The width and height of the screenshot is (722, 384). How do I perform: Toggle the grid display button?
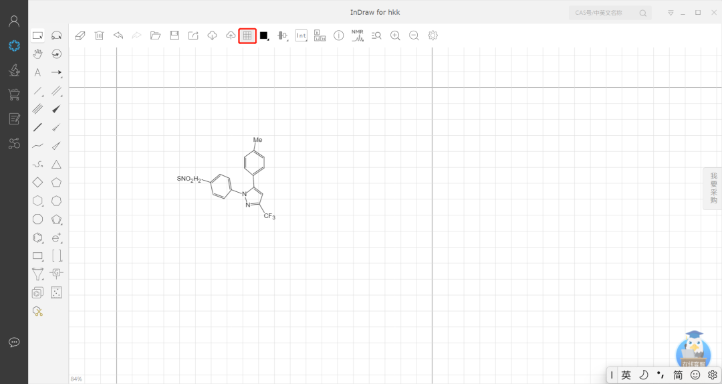[x=247, y=35]
